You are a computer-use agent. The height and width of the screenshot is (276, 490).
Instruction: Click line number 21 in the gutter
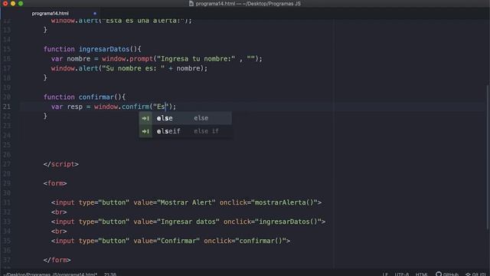click(x=7, y=107)
